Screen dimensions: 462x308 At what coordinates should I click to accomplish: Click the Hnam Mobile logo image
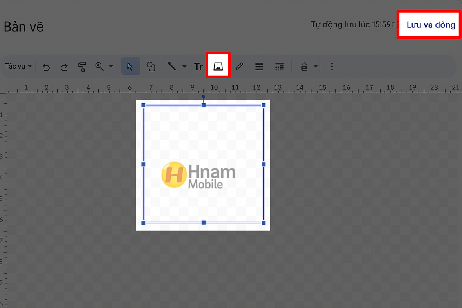pyautogui.click(x=198, y=175)
